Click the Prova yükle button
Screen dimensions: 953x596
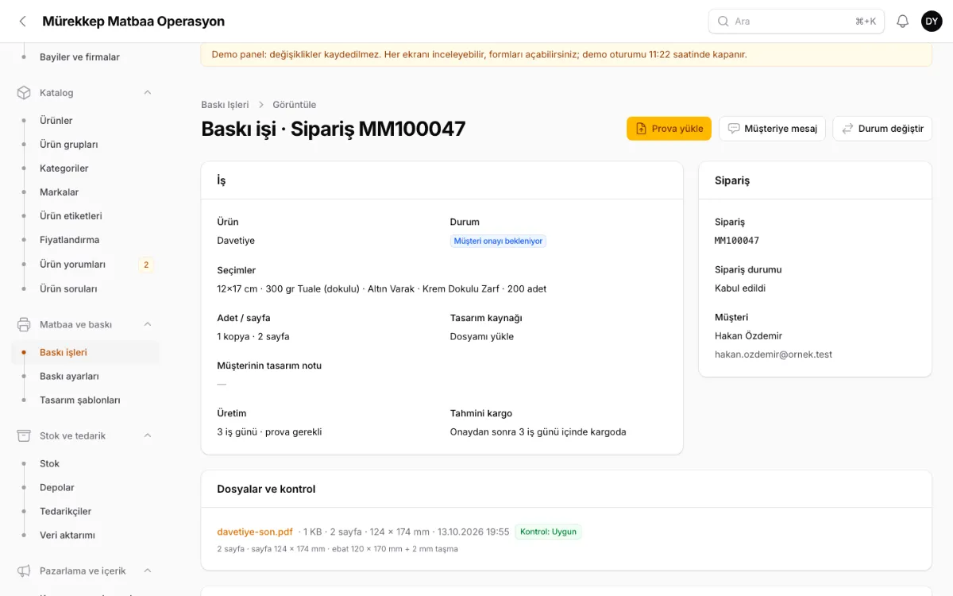669,129
